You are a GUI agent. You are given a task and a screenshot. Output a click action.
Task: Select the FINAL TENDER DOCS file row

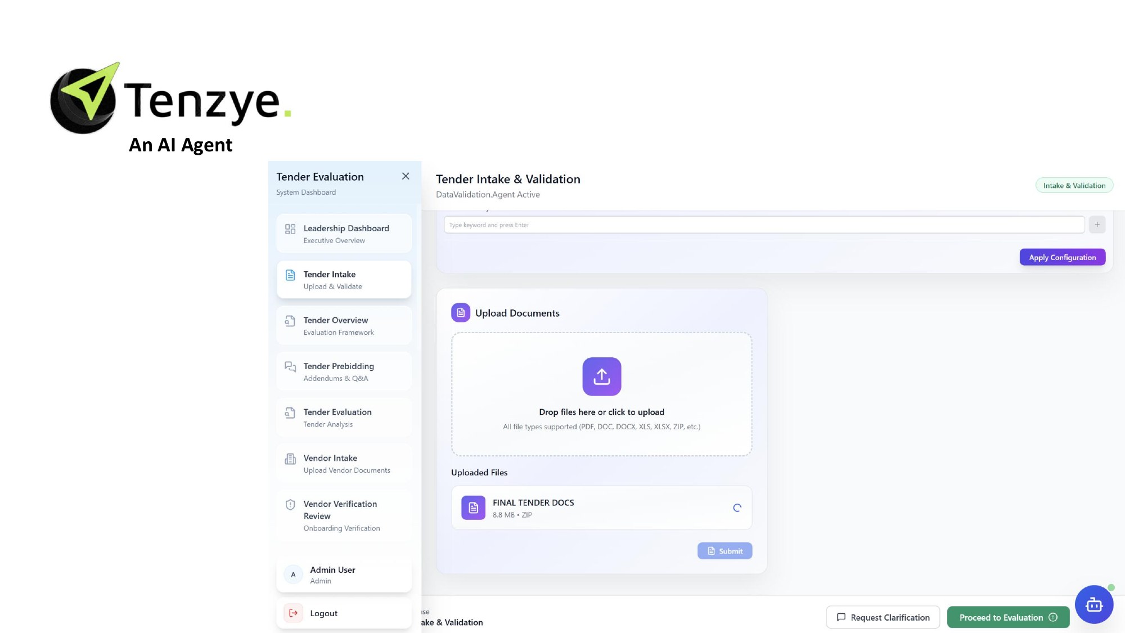pos(601,508)
